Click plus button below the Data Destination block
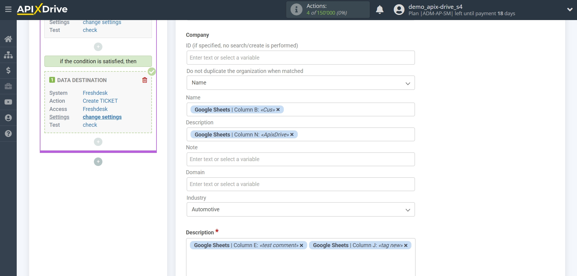Screen dimensions: 577x276 point(98,142)
